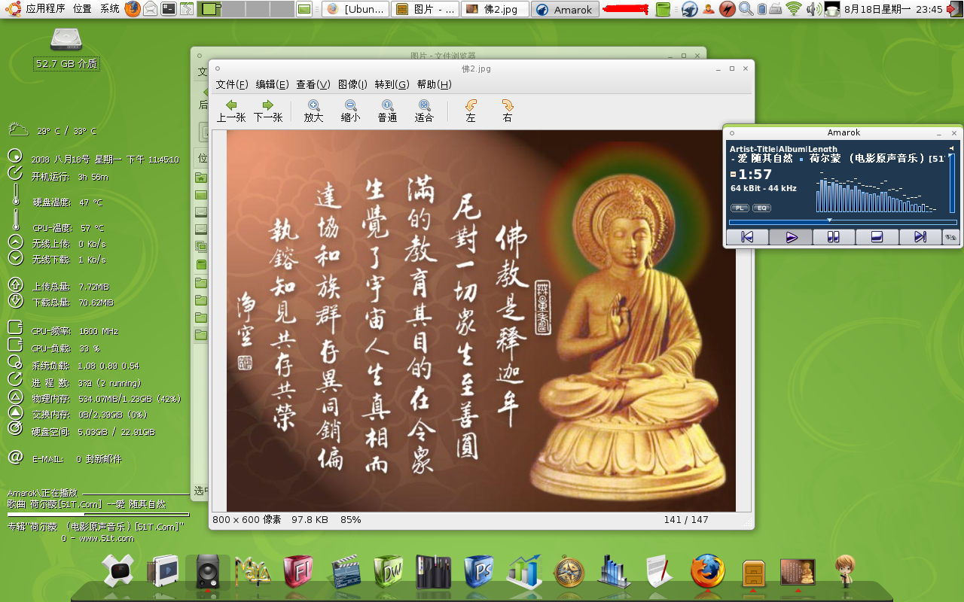Click the E-MAIL conky entry
This screenshot has height=602, width=964.
[65, 458]
